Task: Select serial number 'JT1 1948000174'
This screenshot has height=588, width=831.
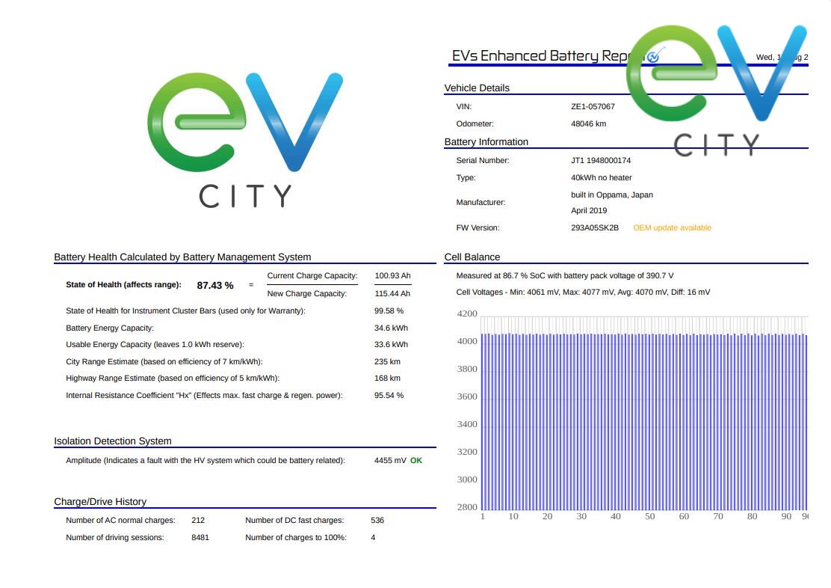Action: (x=601, y=160)
